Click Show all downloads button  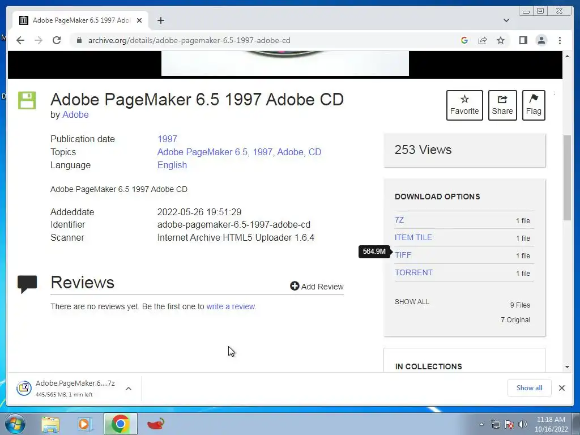(x=529, y=387)
